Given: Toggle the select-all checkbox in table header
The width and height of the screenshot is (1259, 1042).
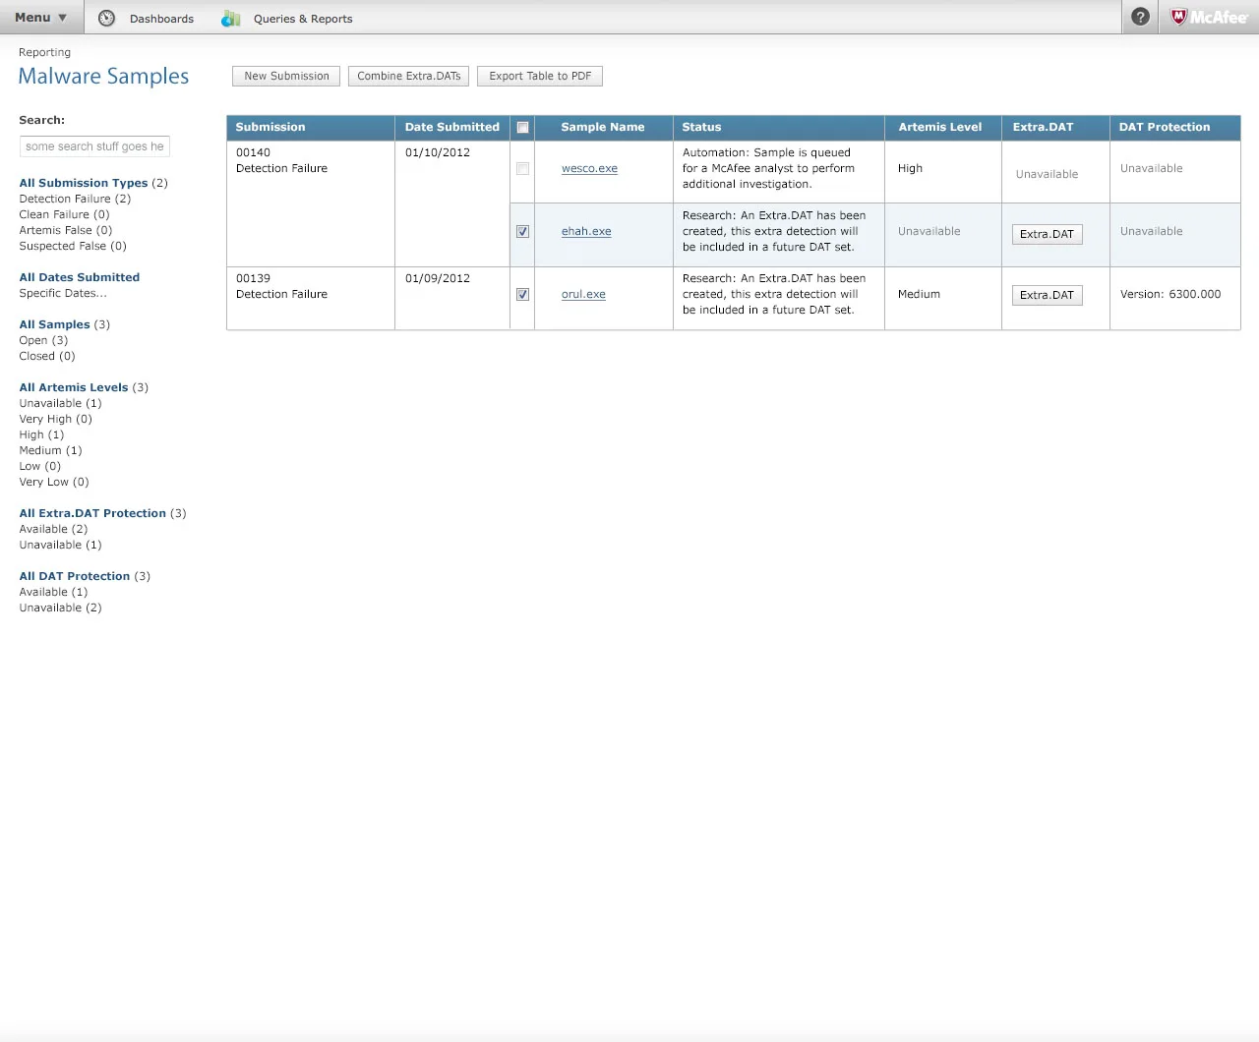Looking at the screenshot, I should [522, 127].
